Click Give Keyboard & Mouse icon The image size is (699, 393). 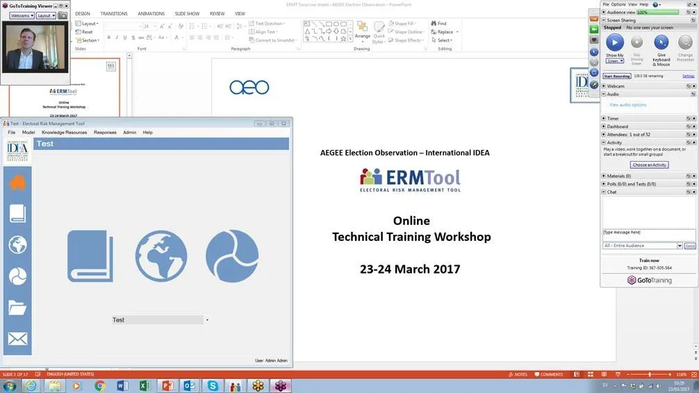coord(661,43)
